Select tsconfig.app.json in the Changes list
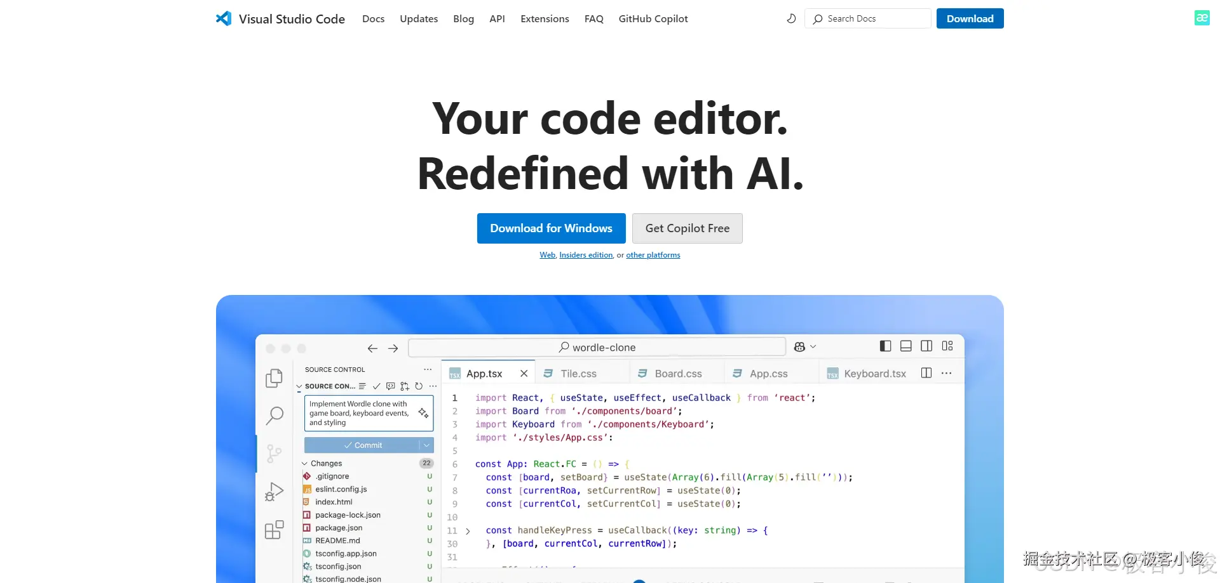This screenshot has height=583, width=1220. (367, 554)
